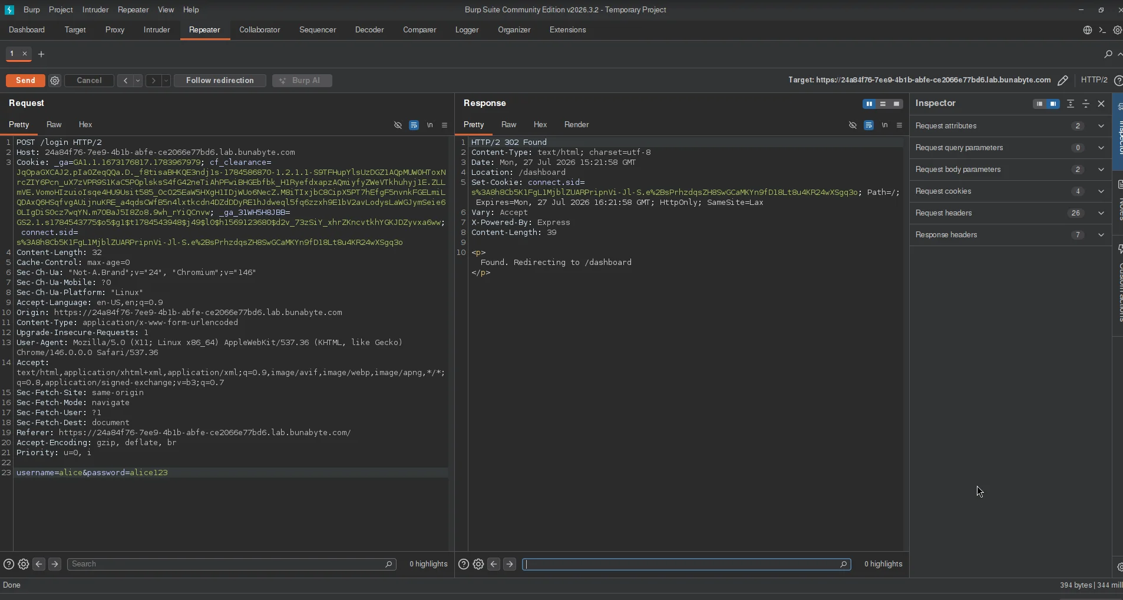
Task: Open forward history dropdown arrow
Action: (x=166, y=81)
